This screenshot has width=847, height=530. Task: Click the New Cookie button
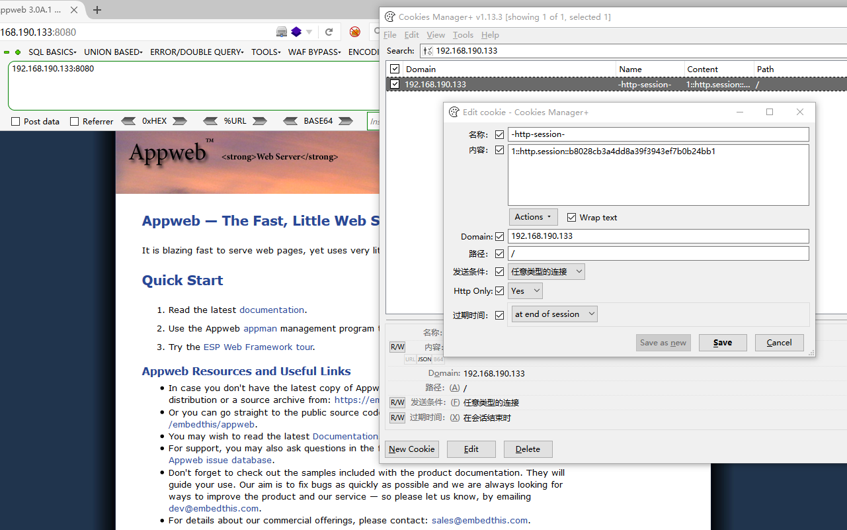(412, 449)
